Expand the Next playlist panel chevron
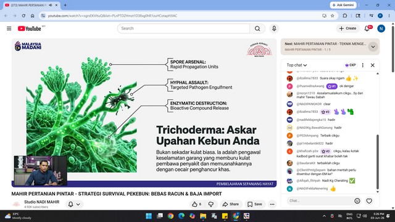Viewport: 395px width, 222px height. coord(373,47)
